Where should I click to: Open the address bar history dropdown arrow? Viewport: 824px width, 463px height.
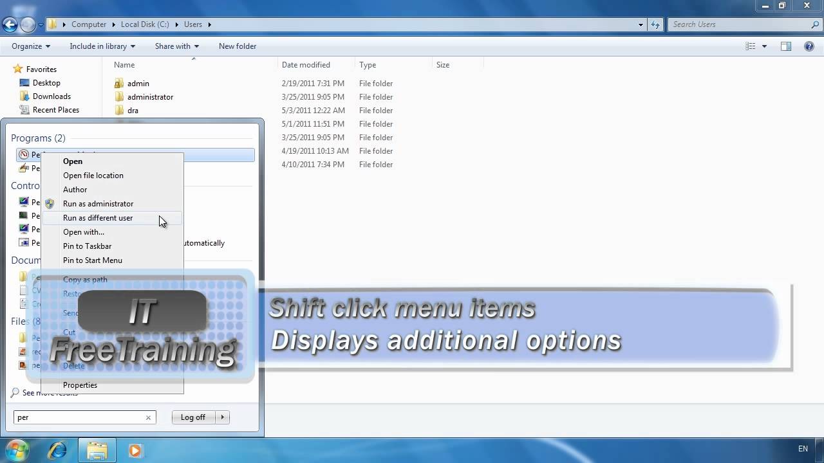click(641, 24)
